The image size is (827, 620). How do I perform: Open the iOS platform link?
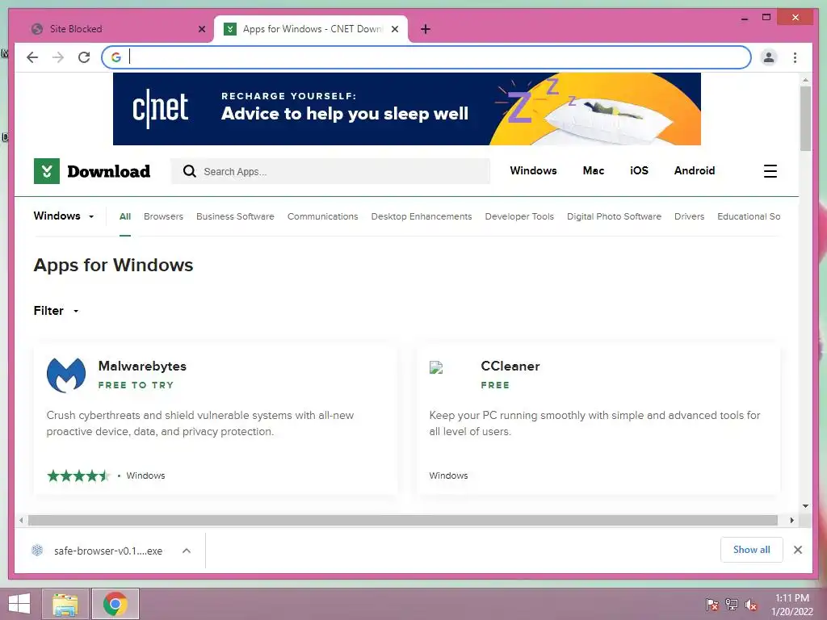pyautogui.click(x=640, y=171)
